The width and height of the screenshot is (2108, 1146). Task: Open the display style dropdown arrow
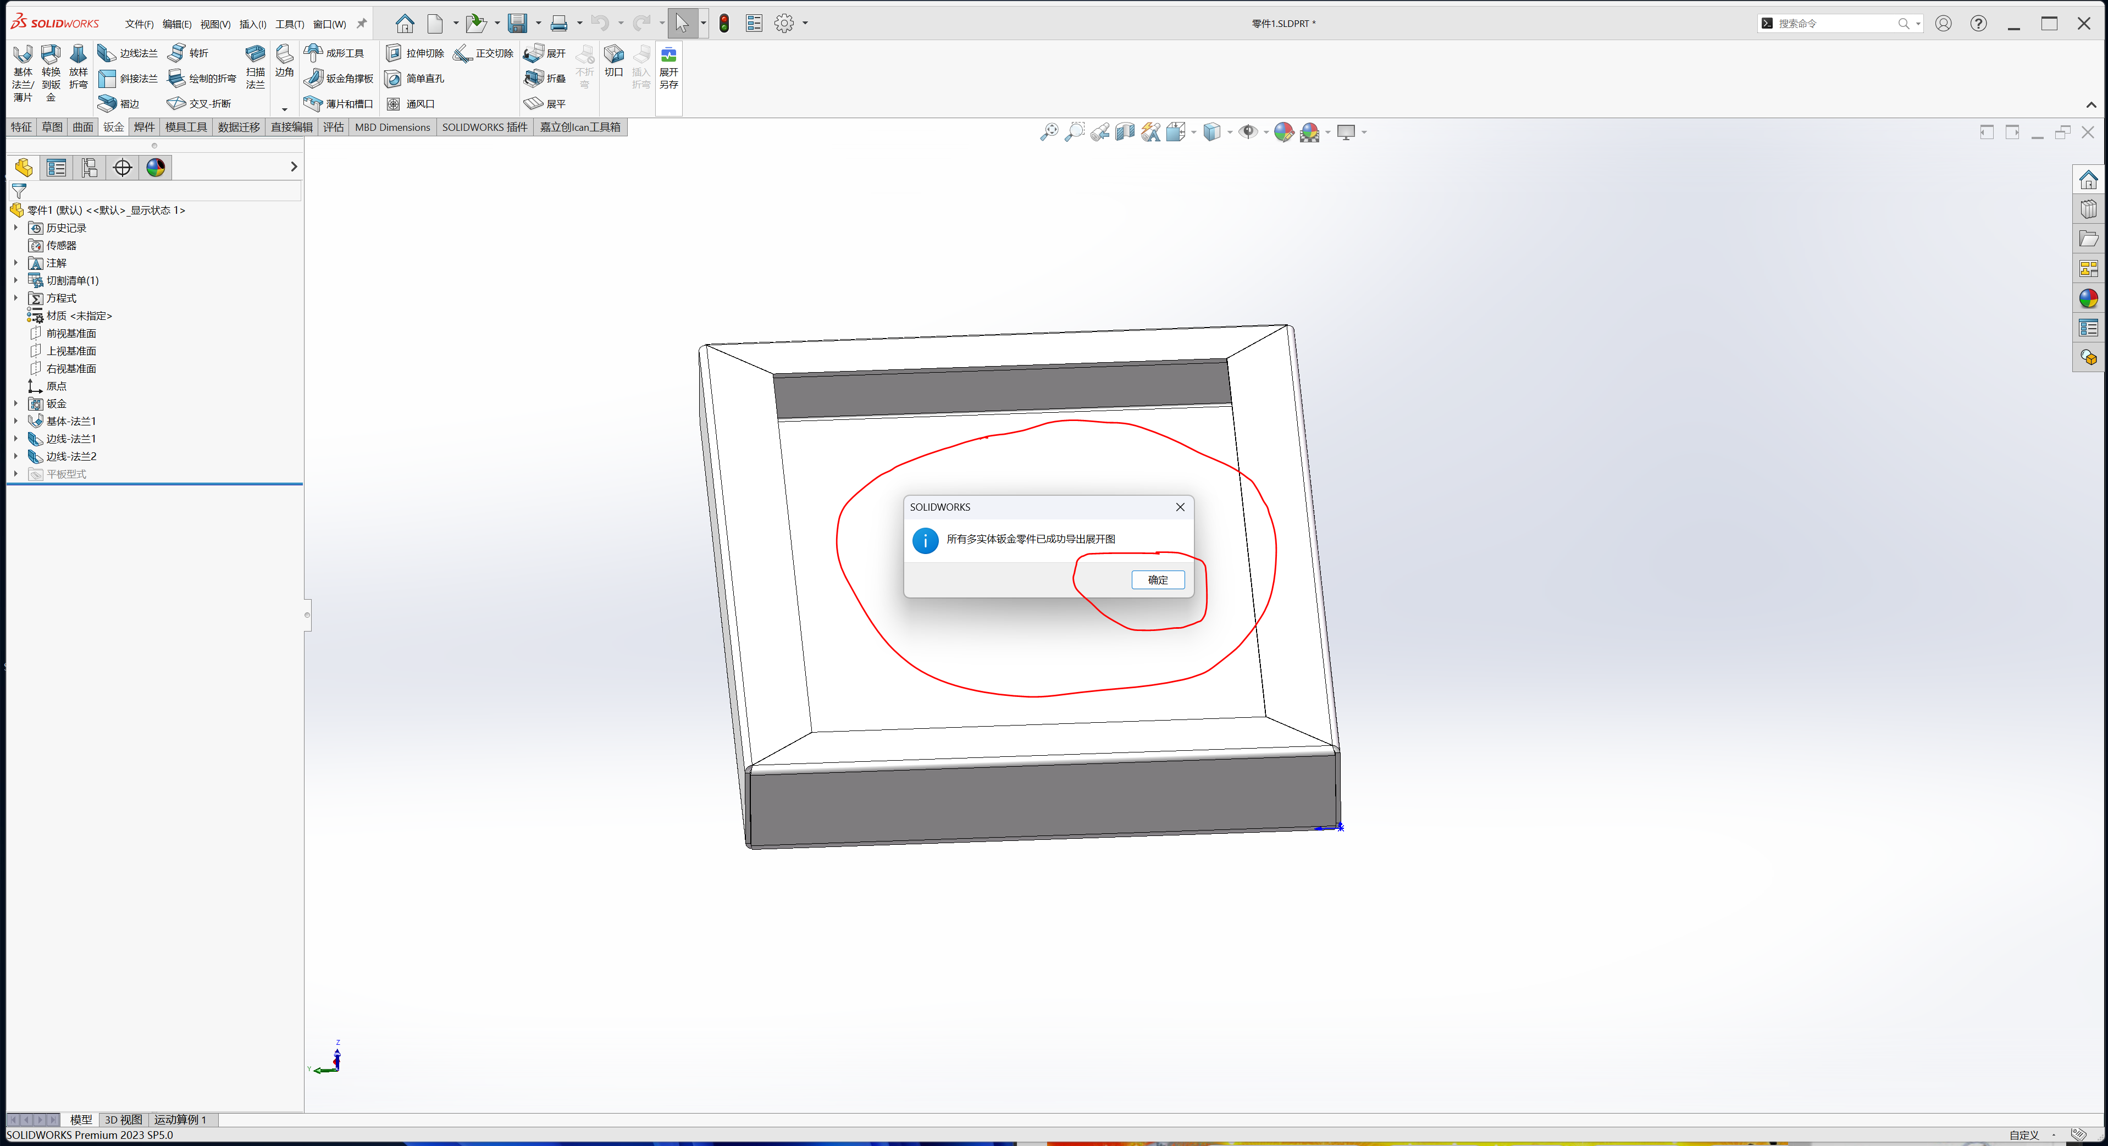(1230, 132)
